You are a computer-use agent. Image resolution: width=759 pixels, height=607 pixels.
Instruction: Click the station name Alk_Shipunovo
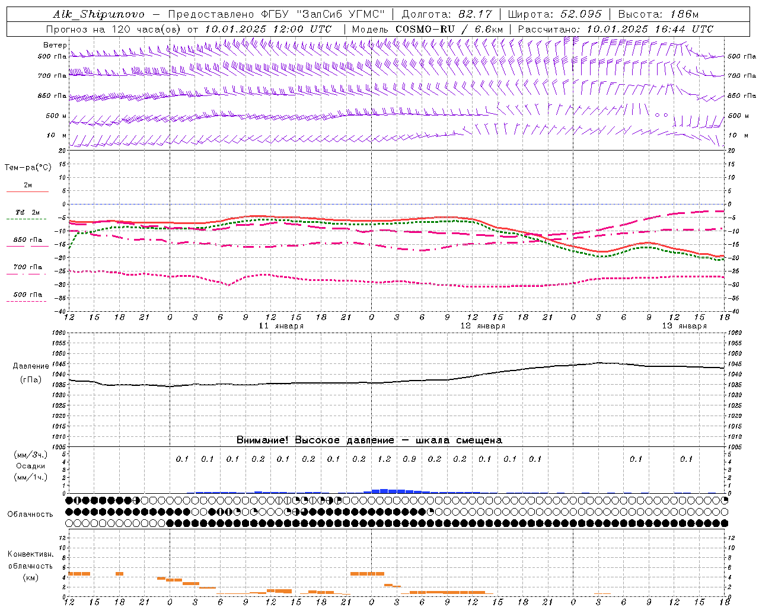click(98, 14)
